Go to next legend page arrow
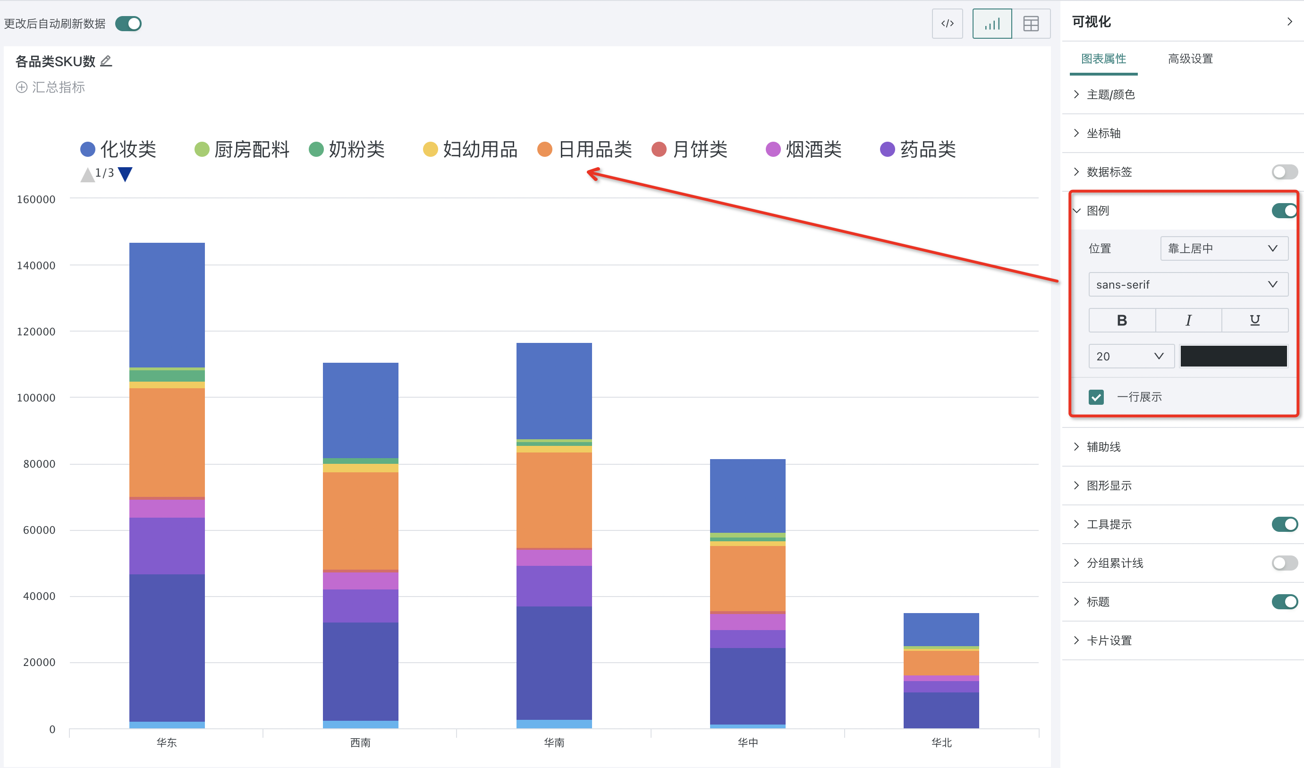The height and width of the screenshot is (768, 1304). [125, 174]
